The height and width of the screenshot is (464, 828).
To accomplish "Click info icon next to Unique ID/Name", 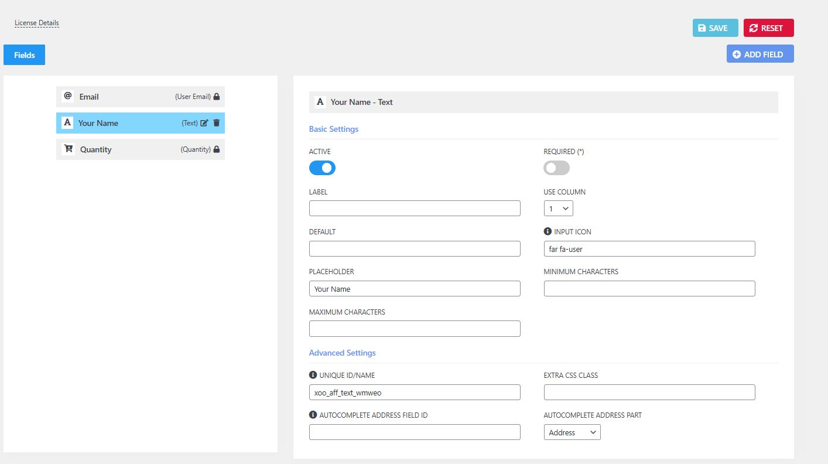I will pos(313,375).
